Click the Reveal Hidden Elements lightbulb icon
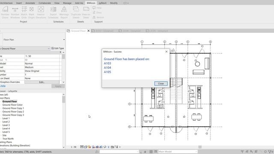Image resolution: width=274 pixels, height=154 pixels. point(108,147)
